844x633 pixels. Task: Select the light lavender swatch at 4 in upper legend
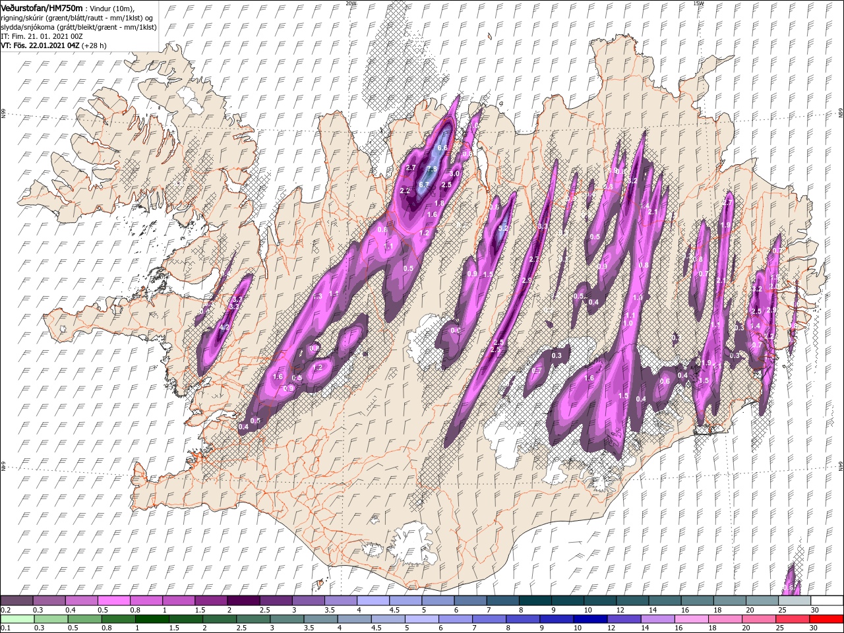point(372,601)
